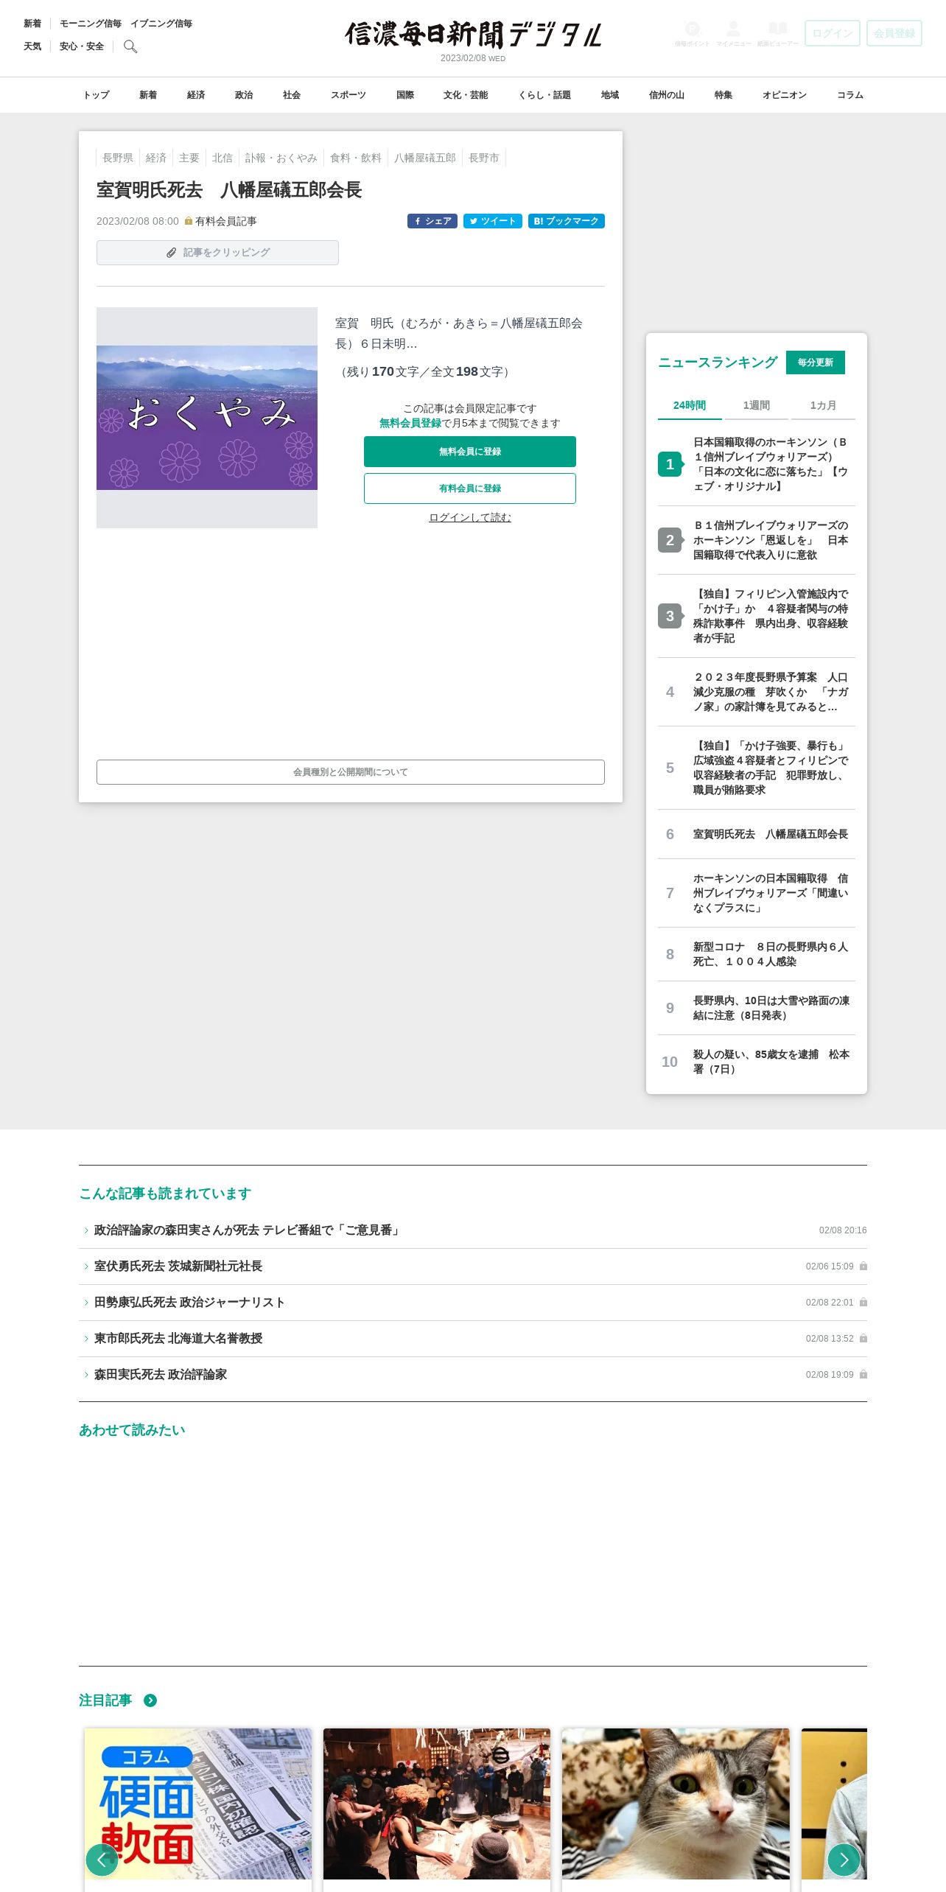
Task: Open the festival fire photo article
Action: pyautogui.click(x=437, y=1804)
